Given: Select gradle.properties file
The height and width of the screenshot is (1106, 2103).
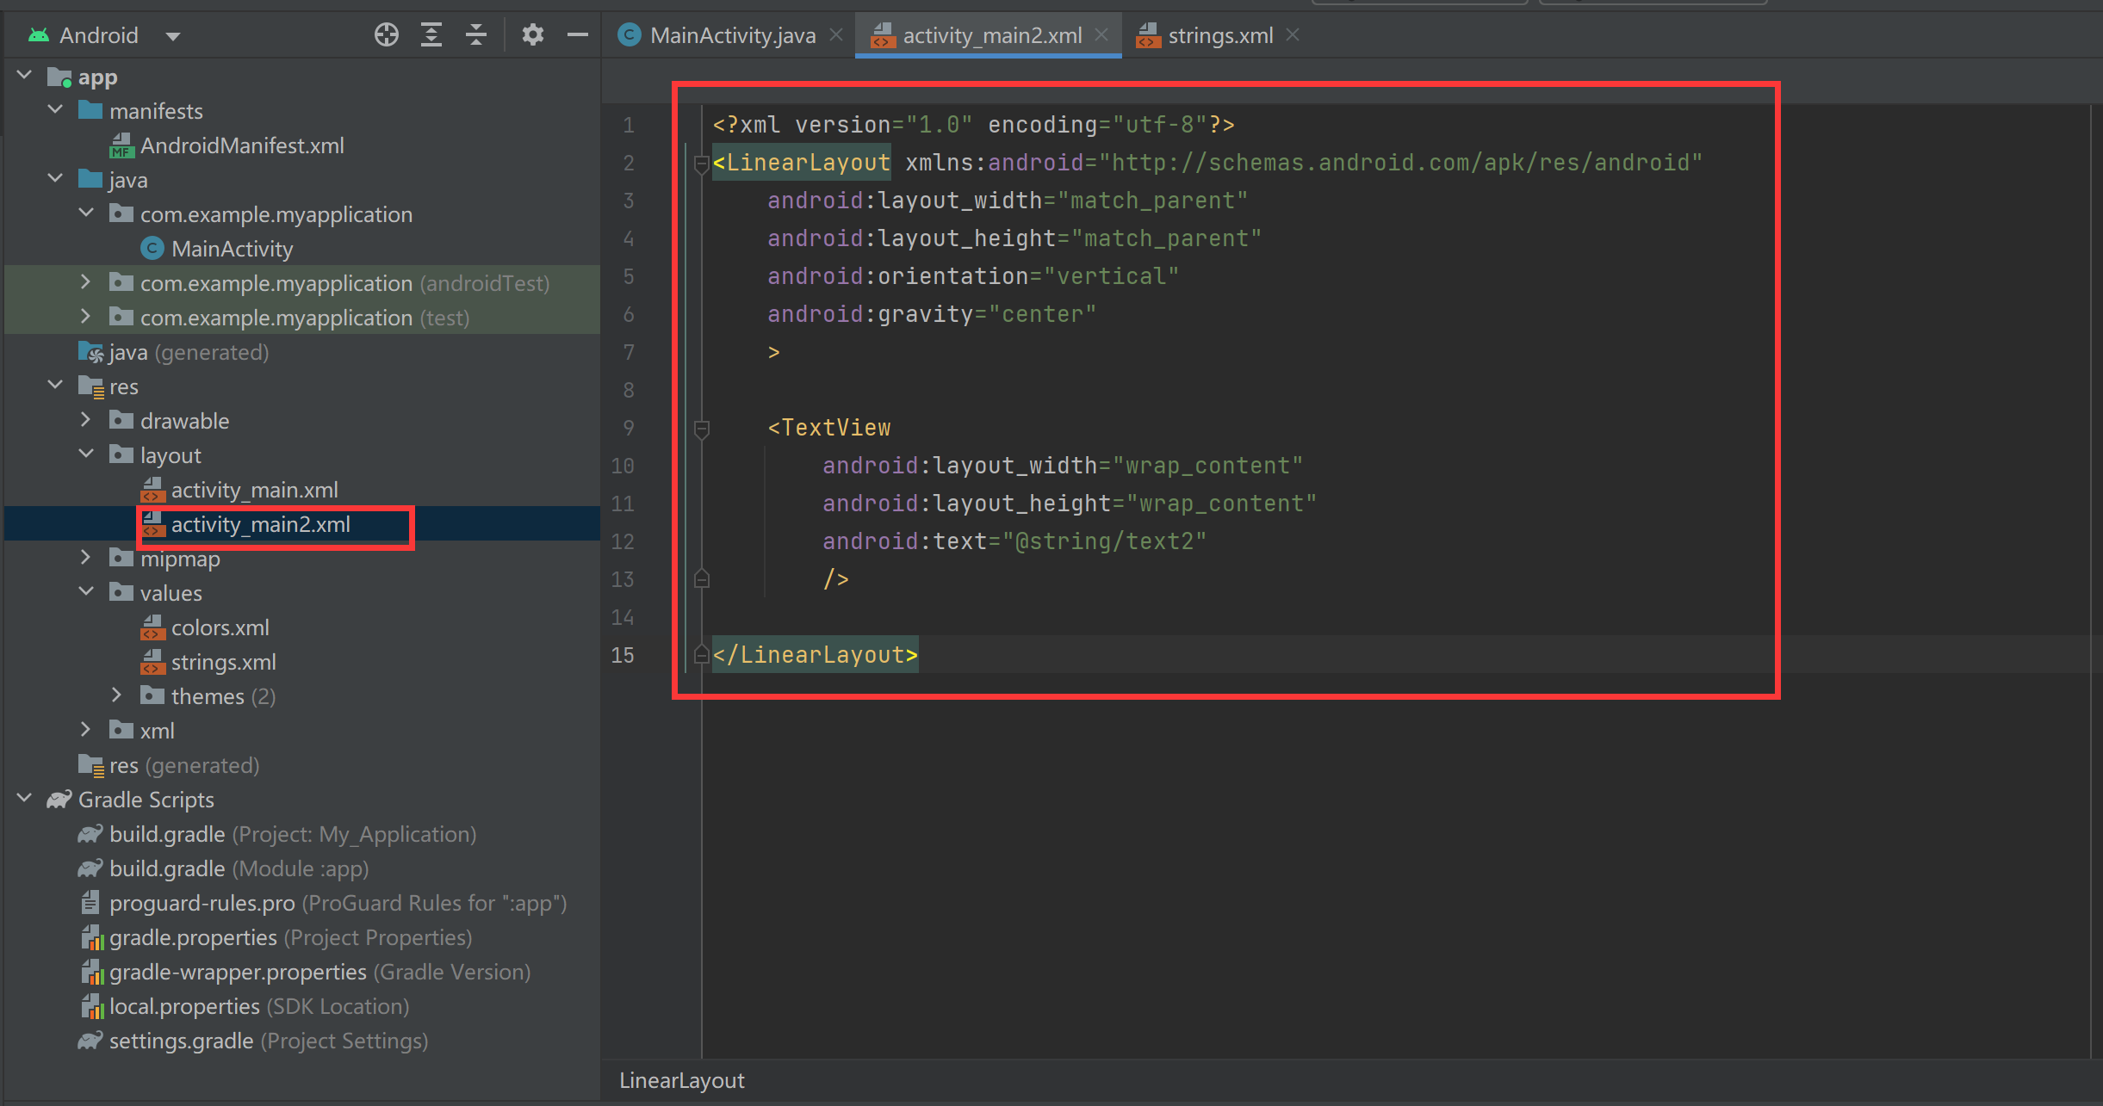Looking at the screenshot, I should coord(290,937).
